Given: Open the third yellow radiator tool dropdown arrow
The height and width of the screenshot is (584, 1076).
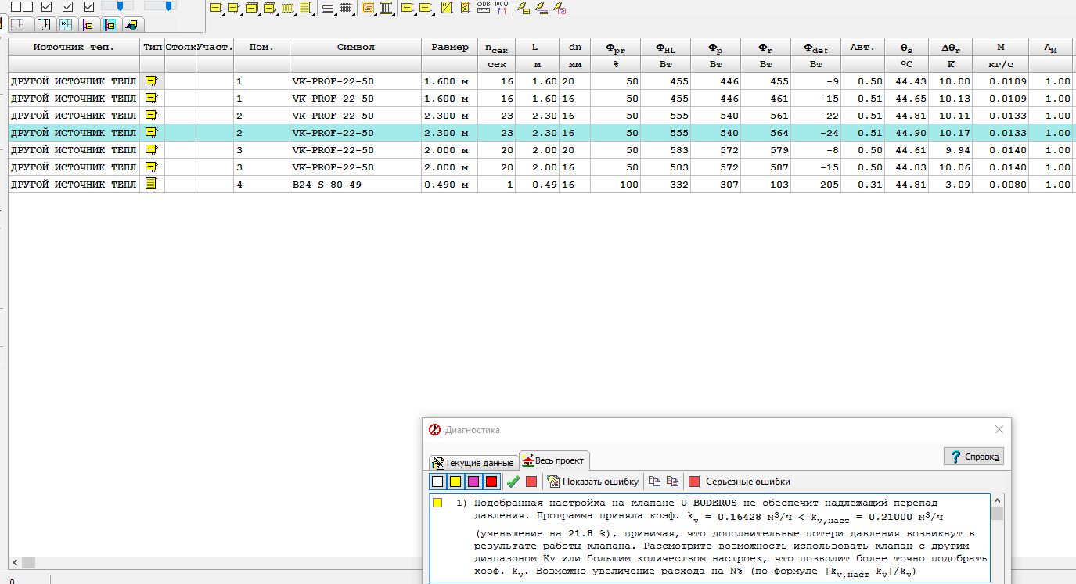Looking at the screenshot, I should click(x=260, y=14).
